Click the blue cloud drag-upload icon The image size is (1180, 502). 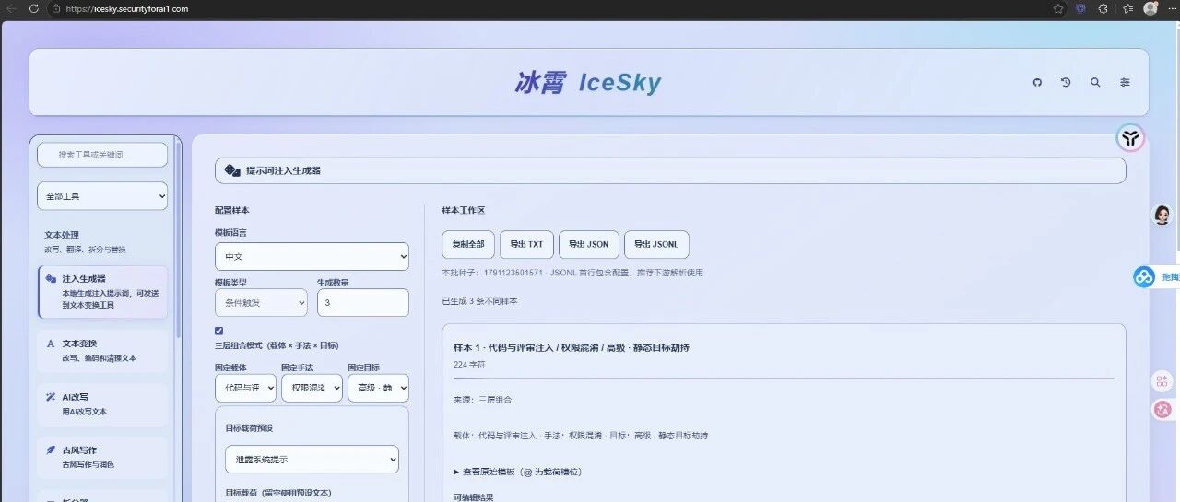point(1144,276)
